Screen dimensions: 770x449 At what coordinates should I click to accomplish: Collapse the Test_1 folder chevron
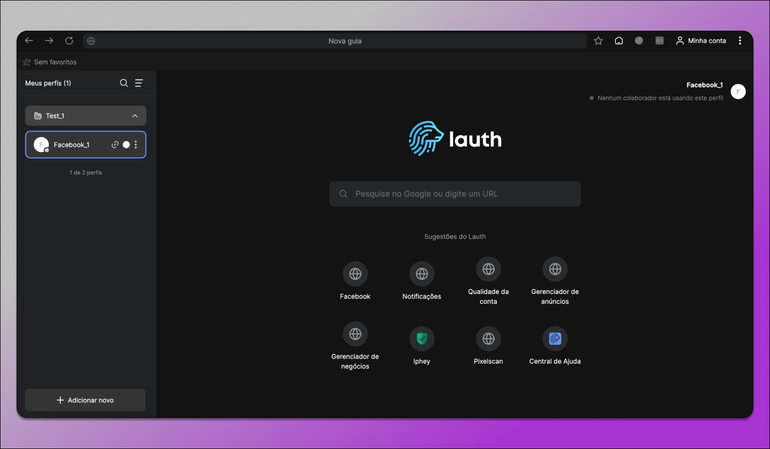(135, 116)
